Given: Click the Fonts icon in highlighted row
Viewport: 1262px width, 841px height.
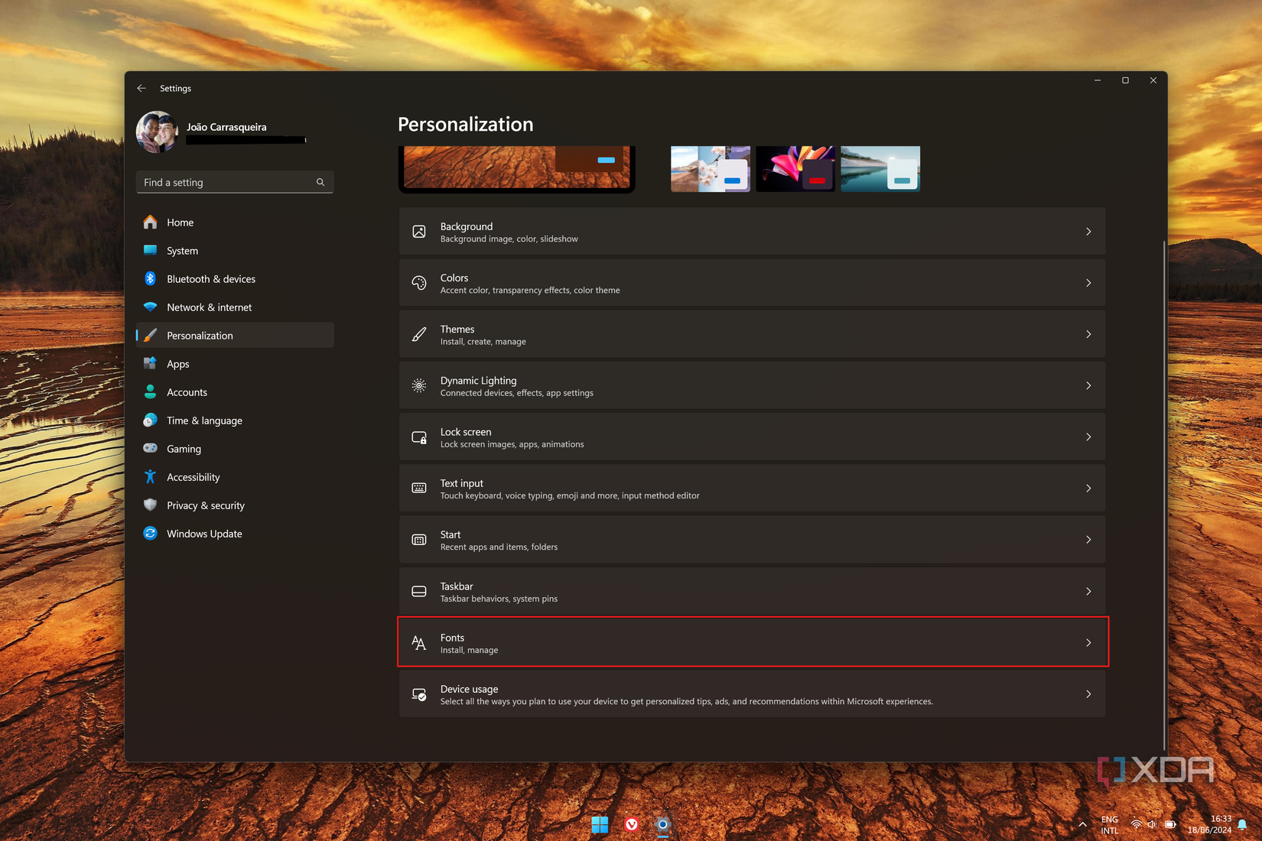Looking at the screenshot, I should click(x=418, y=642).
